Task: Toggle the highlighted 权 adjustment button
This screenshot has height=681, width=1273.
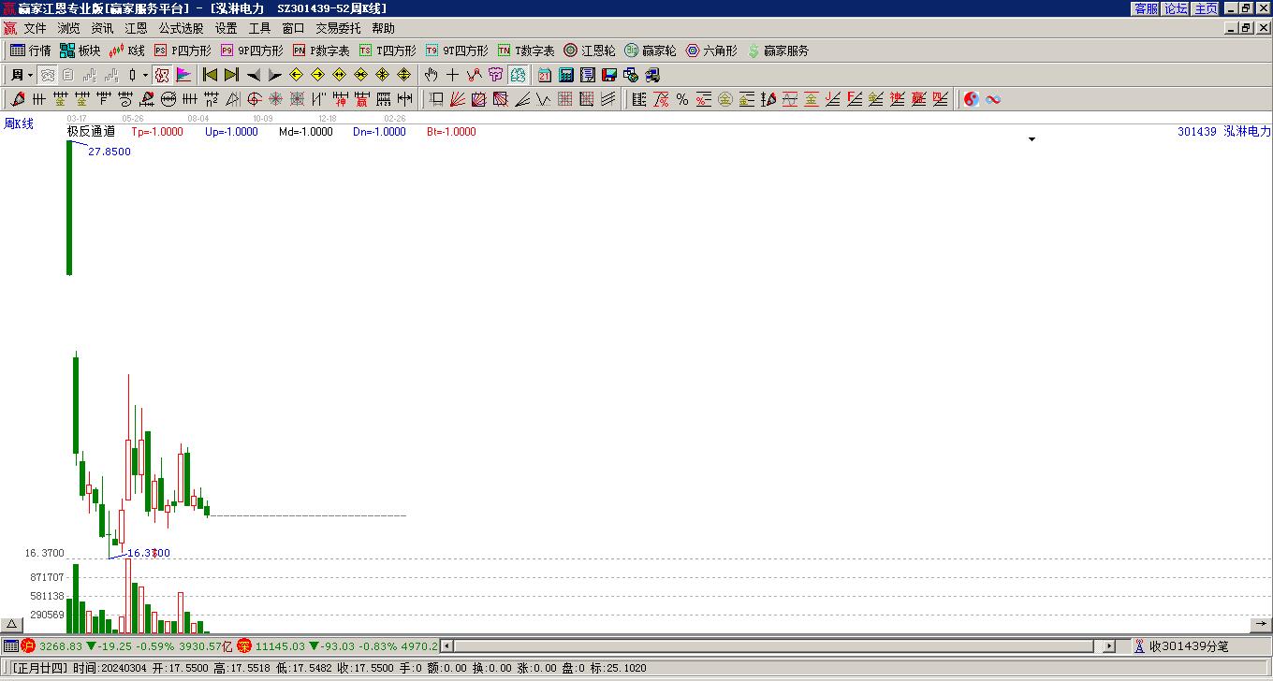Action: 162,75
